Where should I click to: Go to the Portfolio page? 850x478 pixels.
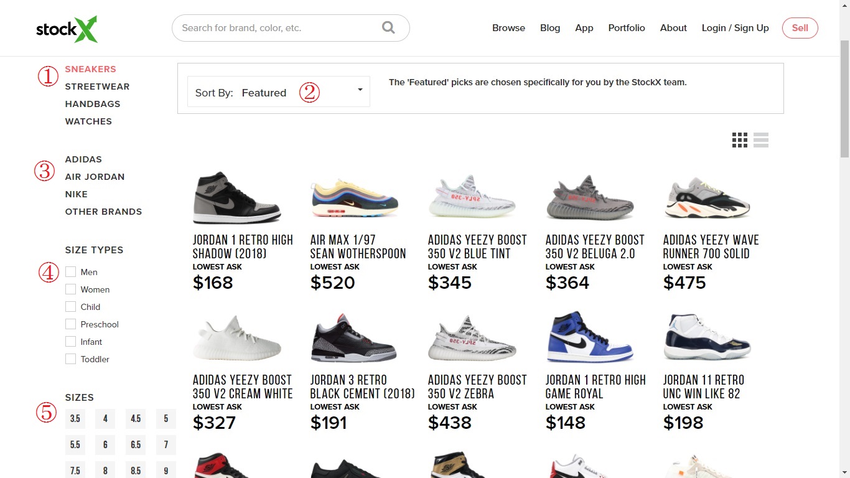pos(627,28)
